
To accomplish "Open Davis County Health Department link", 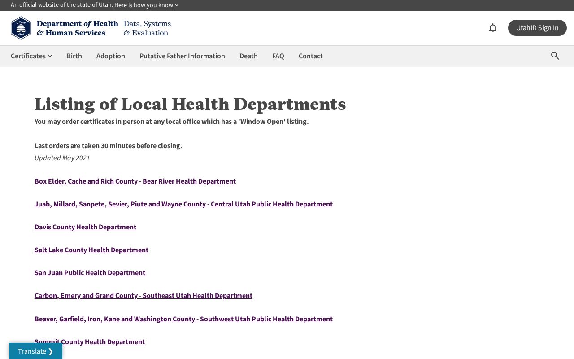I will click(85, 227).
